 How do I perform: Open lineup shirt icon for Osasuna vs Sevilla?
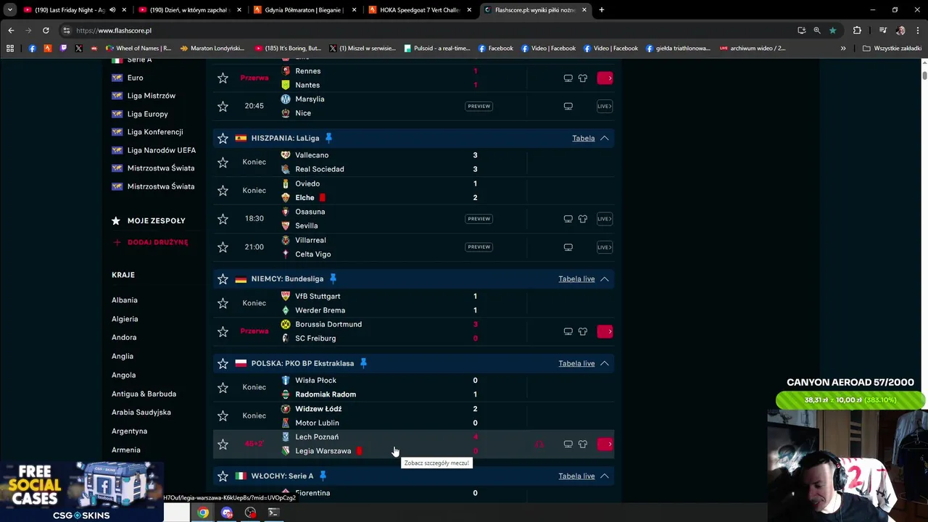tap(583, 218)
